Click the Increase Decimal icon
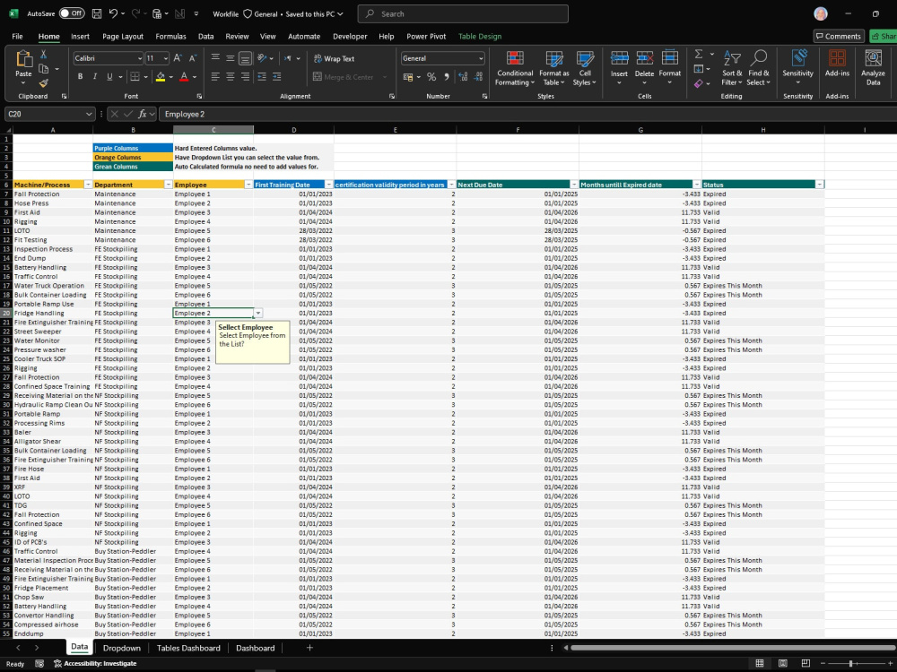The image size is (897, 672). point(463,76)
